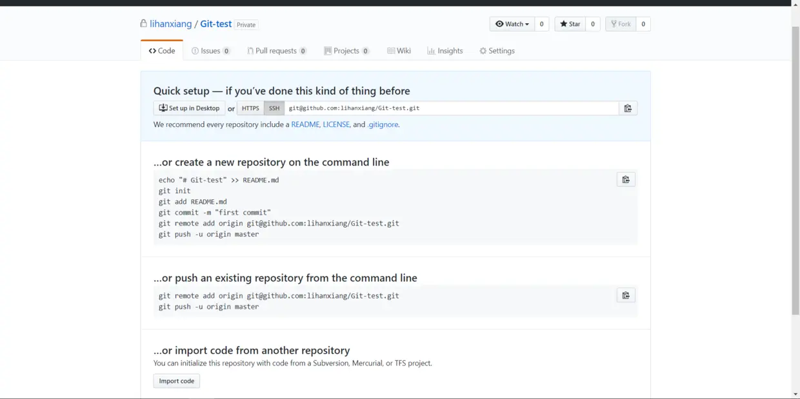
Task: Copy the push existing repository commands
Action: [x=626, y=295]
